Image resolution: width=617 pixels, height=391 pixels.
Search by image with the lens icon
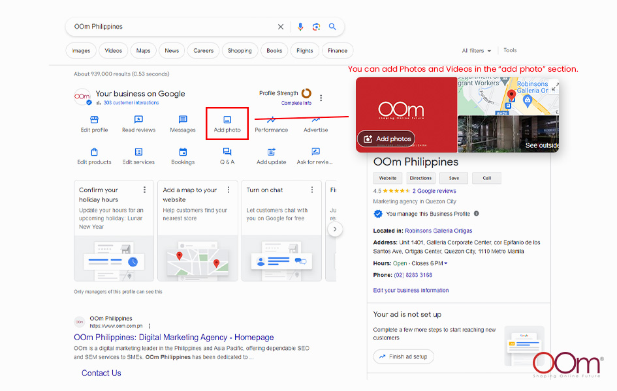coord(316,27)
